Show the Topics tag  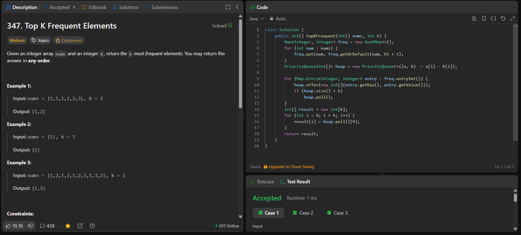pyautogui.click(x=40, y=40)
